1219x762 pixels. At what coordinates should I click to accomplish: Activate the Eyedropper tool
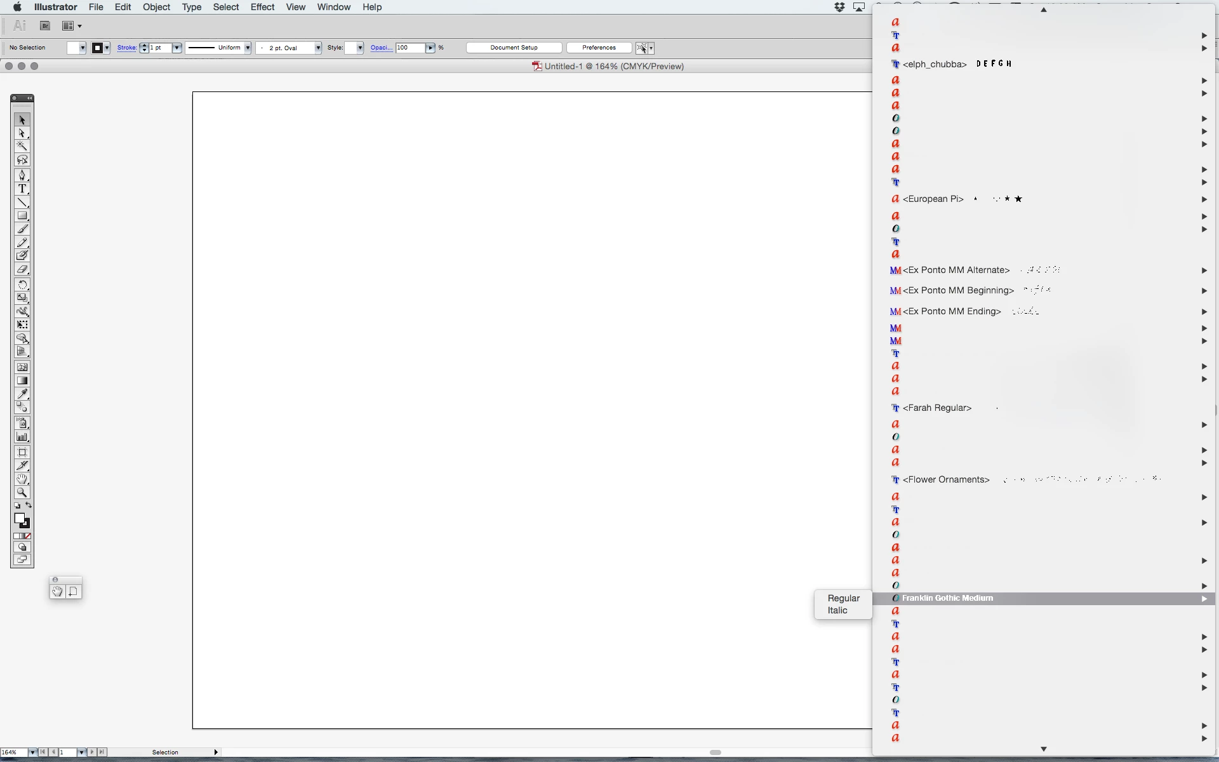(22, 394)
